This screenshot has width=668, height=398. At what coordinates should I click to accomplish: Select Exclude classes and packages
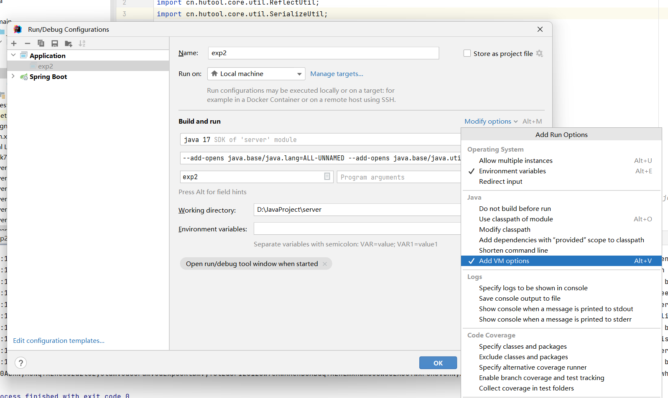tap(561, 357)
